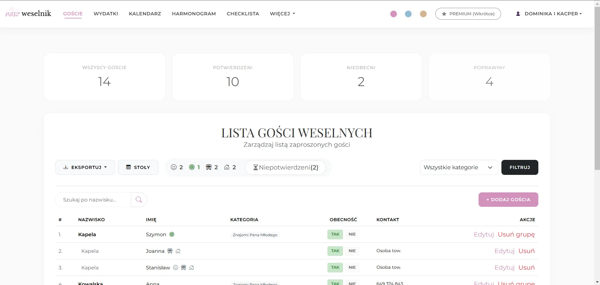This screenshot has width=600, height=285.
Task: Open the Eksportuj dropdown
Action: click(85, 167)
